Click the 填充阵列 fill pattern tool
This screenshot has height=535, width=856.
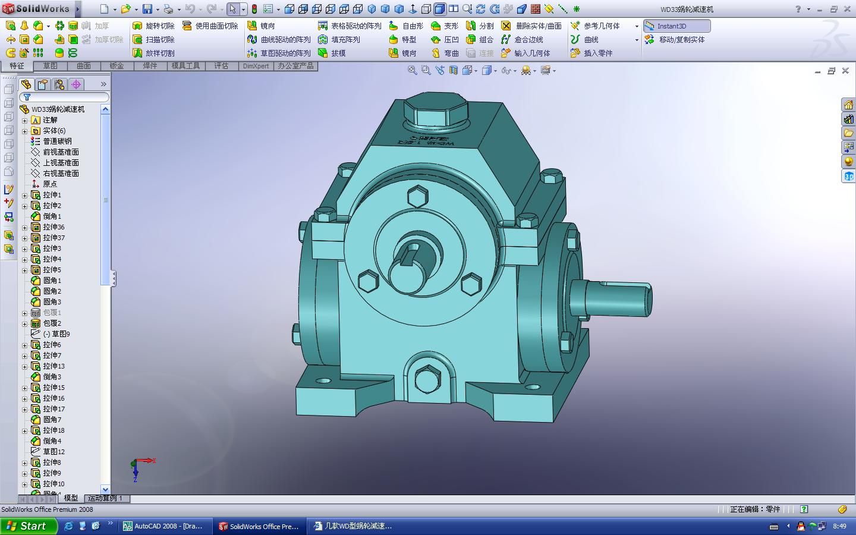[x=339, y=39]
